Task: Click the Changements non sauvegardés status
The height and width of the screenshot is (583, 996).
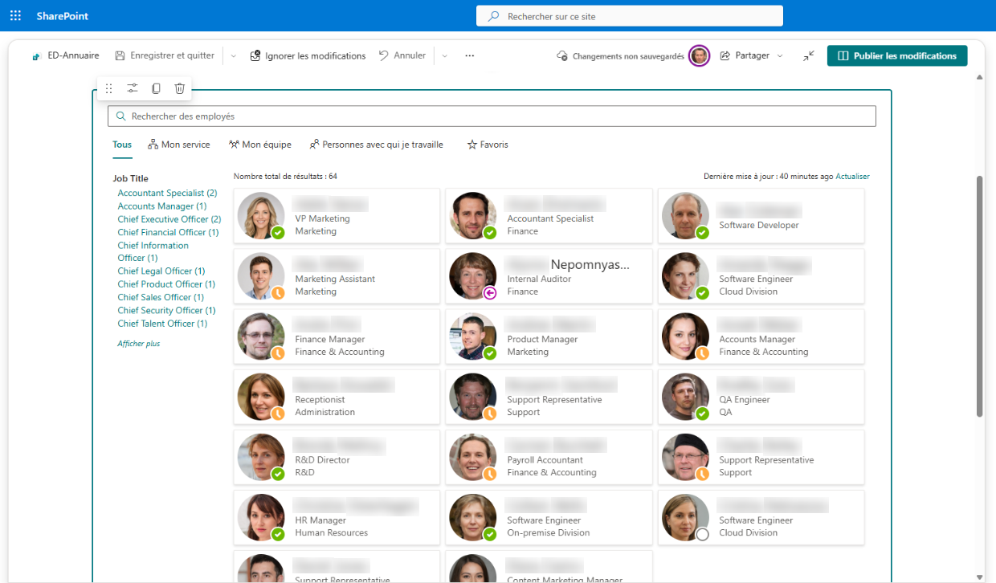Action: tap(620, 56)
